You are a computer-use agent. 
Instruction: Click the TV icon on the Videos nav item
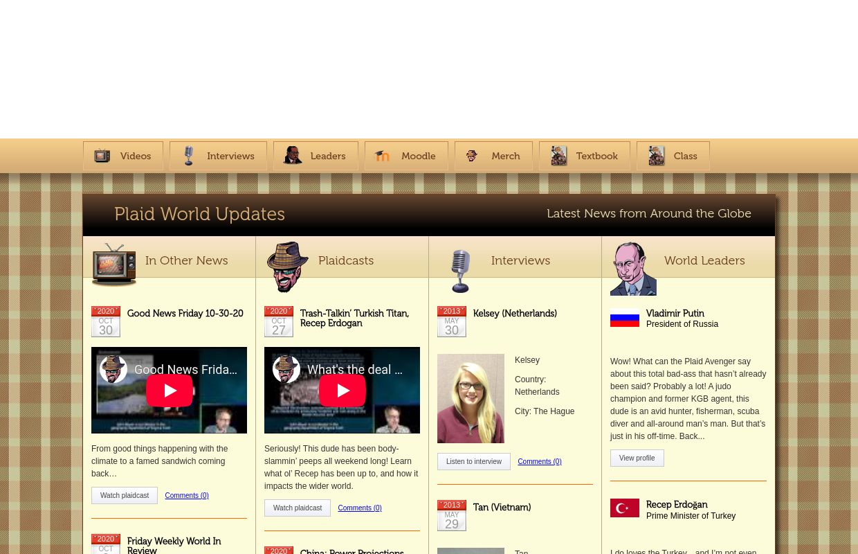click(102, 157)
